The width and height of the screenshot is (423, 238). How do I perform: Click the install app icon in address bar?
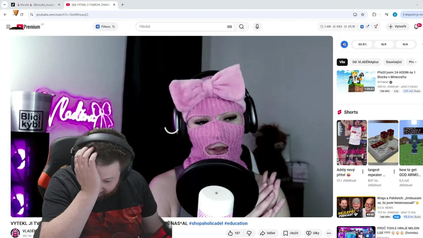coord(355,15)
